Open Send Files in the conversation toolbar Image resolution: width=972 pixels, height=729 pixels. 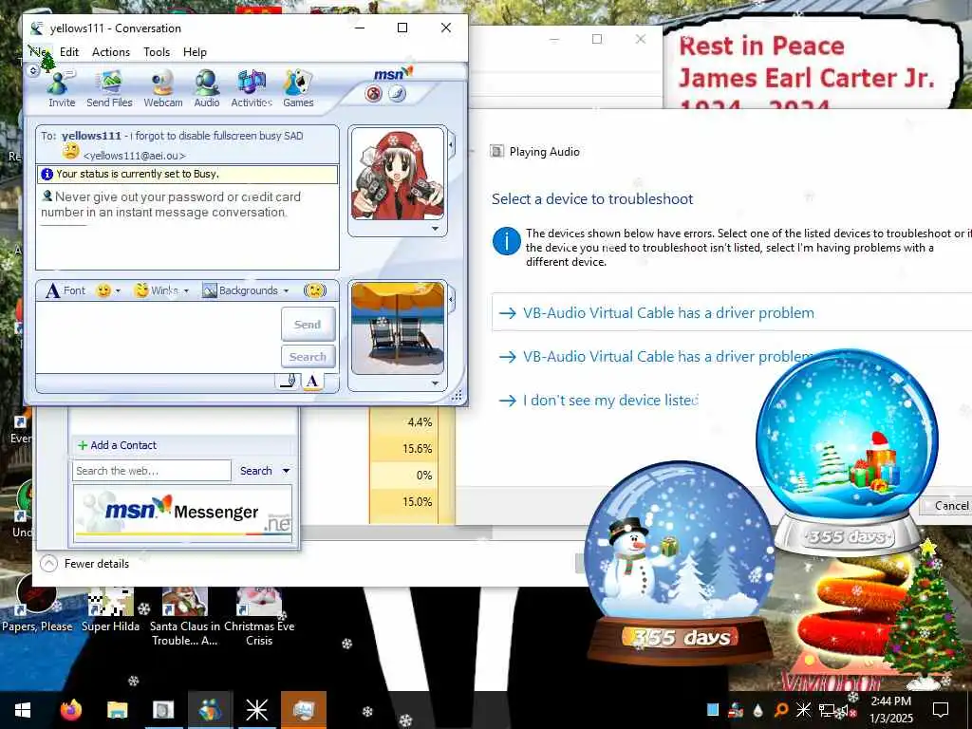point(110,89)
